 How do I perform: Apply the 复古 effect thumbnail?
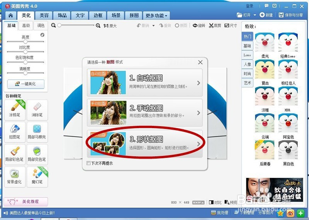265,69
